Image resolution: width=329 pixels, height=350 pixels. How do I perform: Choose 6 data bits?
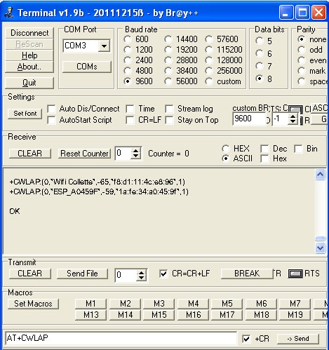click(260, 53)
